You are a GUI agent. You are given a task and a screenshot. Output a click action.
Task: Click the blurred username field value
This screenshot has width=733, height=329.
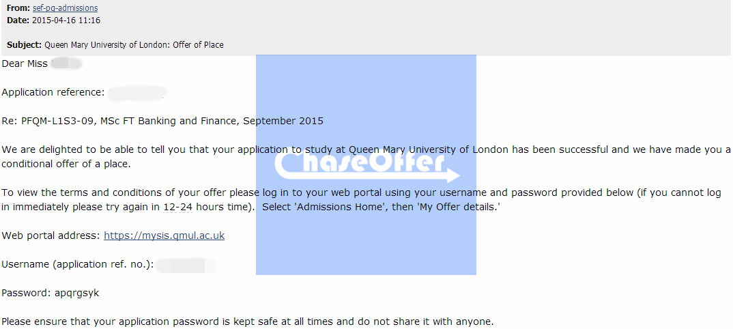(x=186, y=265)
